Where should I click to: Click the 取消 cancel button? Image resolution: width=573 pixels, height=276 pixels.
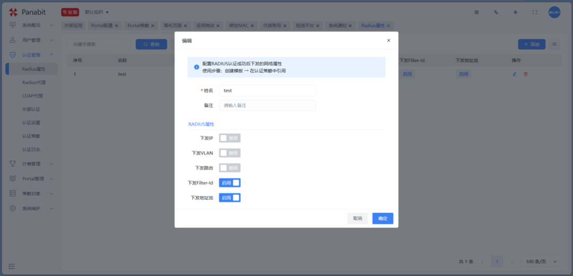pyautogui.click(x=358, y=218)
